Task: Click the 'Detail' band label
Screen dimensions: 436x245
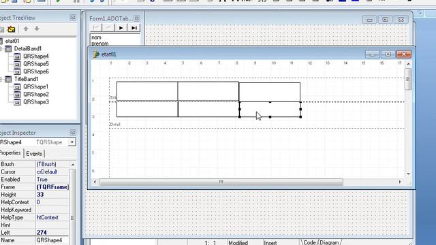Action: tap(115, 124)
